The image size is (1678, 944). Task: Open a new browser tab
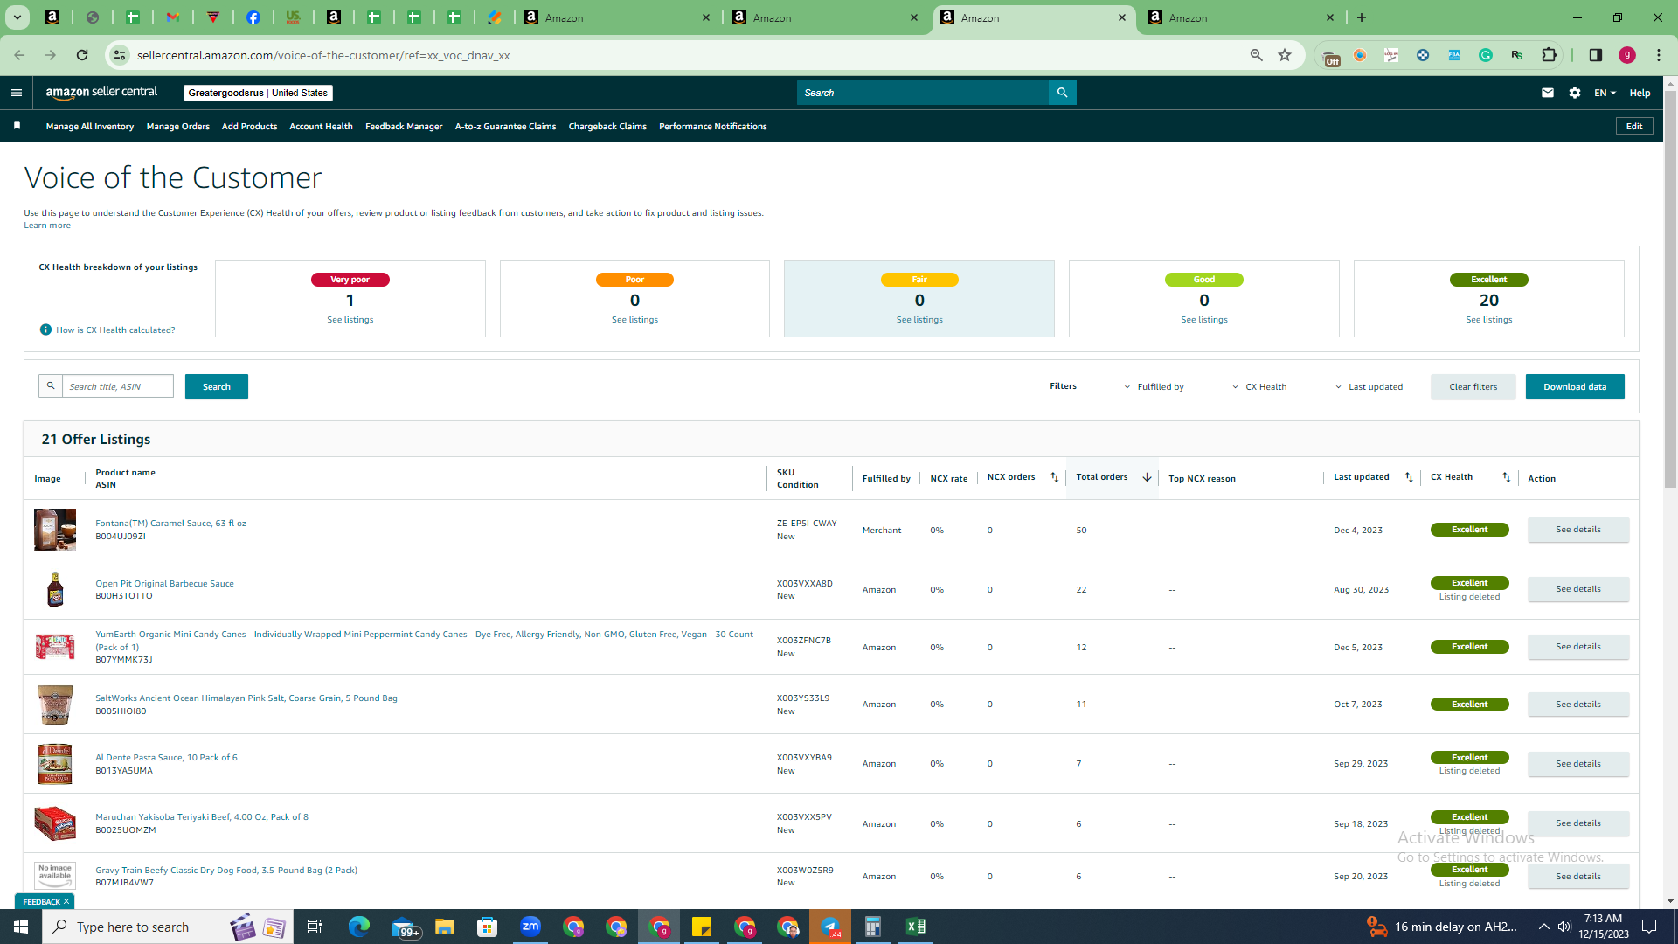pyautogui.click(x=1362, y=17)
